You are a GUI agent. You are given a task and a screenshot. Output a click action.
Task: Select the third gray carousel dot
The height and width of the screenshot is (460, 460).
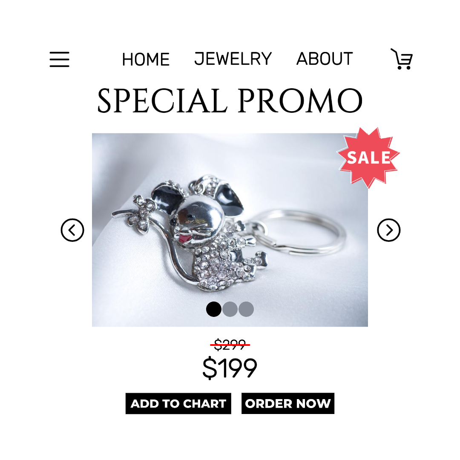point(246,309)
